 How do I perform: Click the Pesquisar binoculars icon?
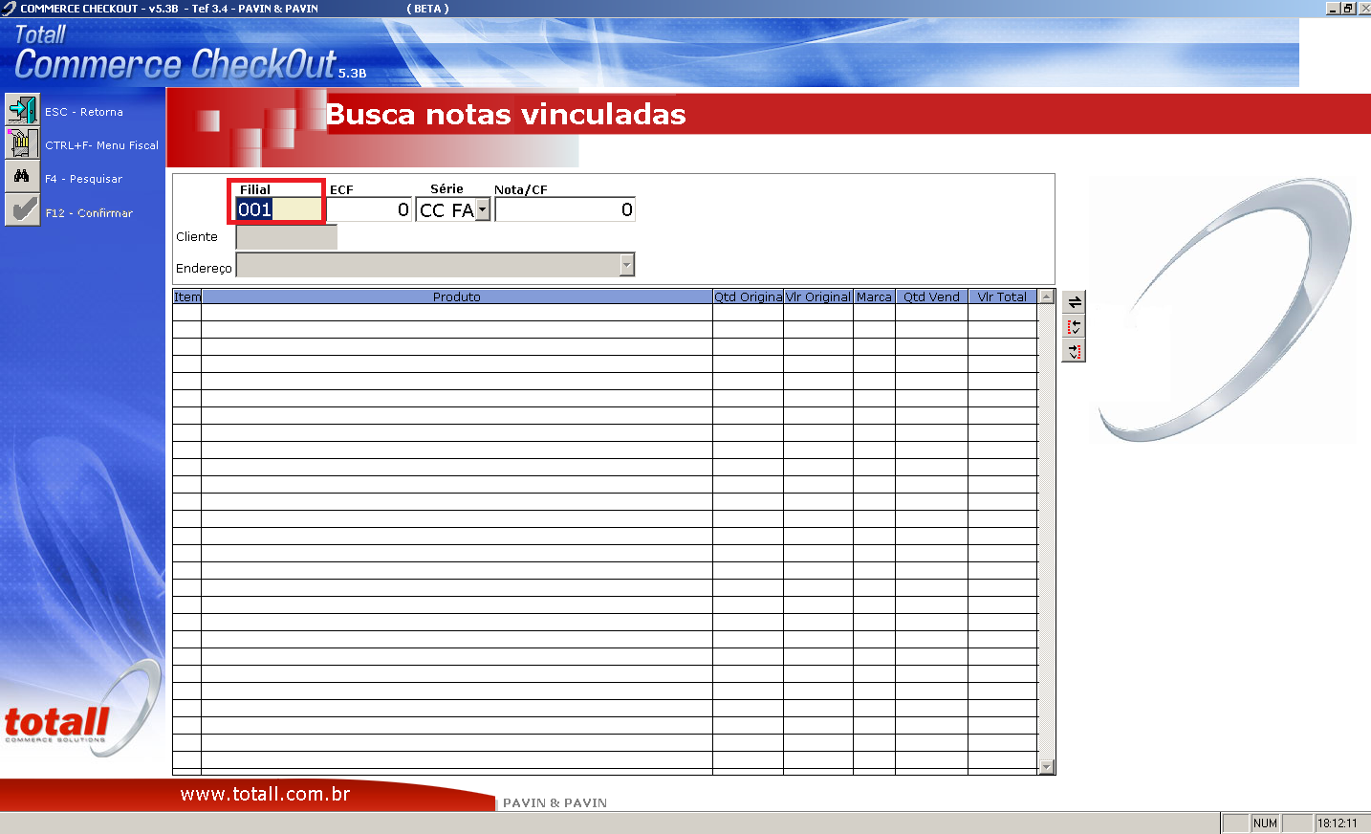[22, 177]
